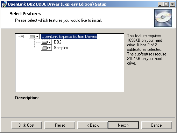Click the text '2104KB on your hard'
The image size is (177, 133).
[x=144, y=59]
